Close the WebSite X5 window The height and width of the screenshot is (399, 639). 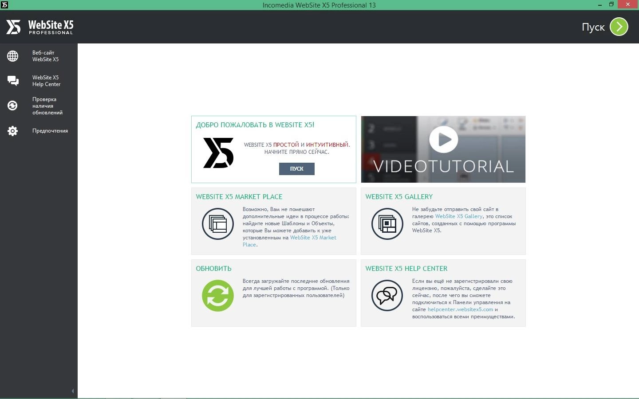click(628, 5)
